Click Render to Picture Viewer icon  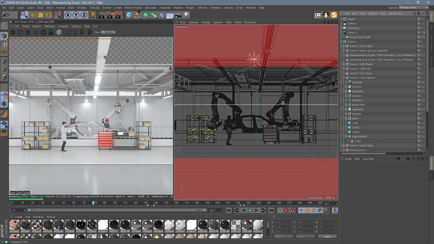[x=110, y=15]
